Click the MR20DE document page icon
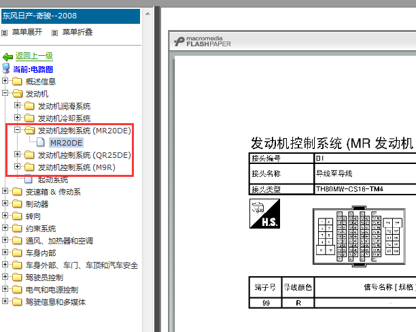 tap(41, 142)
